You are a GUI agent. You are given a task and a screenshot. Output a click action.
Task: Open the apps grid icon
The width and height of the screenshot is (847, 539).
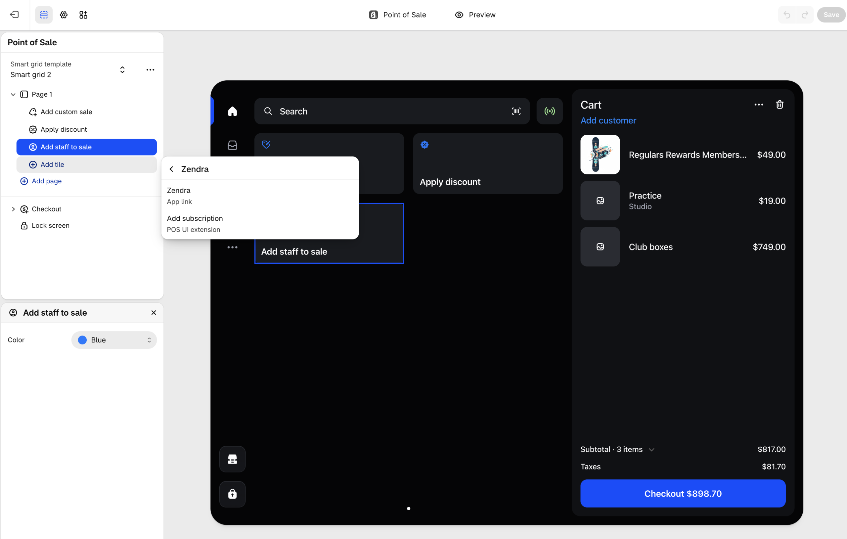pos(83,15)
